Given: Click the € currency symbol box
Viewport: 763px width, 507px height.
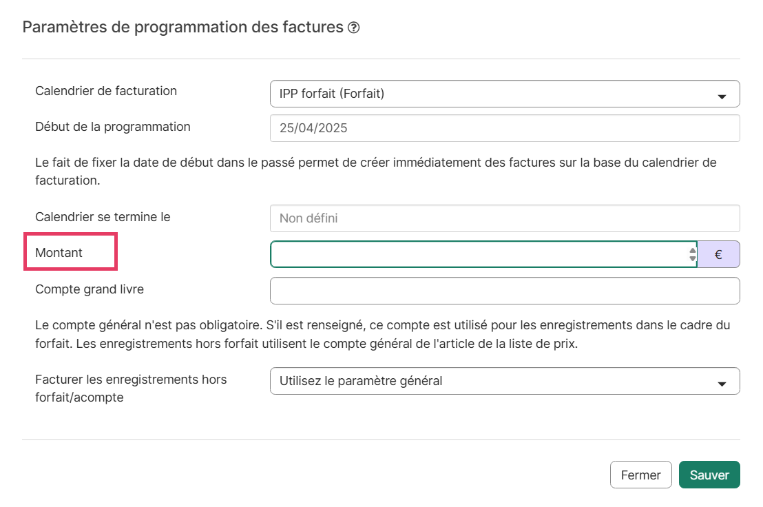Looking at the screenshot, I should pos(718,254).
